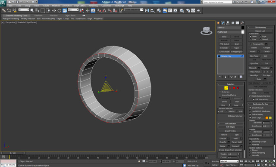This screenshot has width=276, height=167.
Task: Click the Target Weld button
Action: 237,142
